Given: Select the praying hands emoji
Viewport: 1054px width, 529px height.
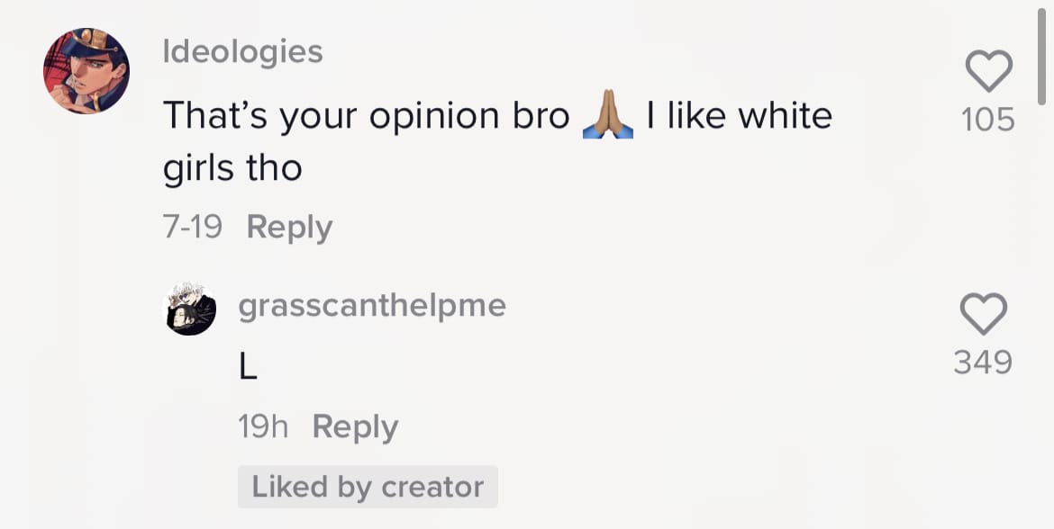Looking at the screenshot, I should click(608, 114).
